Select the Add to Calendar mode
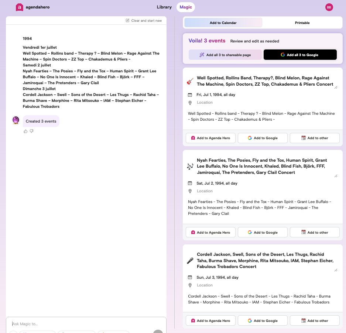 223,23
